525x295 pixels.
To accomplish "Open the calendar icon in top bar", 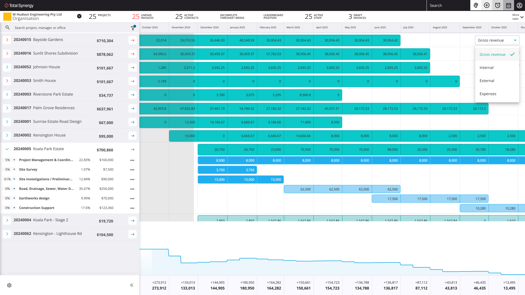I will [508, 5].
